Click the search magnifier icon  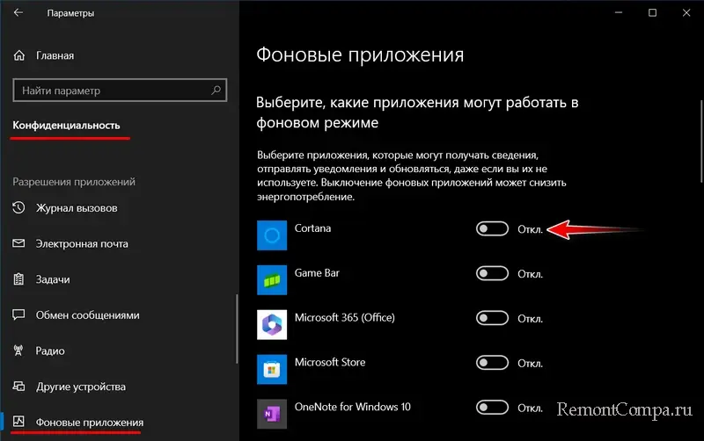(x=216, y=90)
